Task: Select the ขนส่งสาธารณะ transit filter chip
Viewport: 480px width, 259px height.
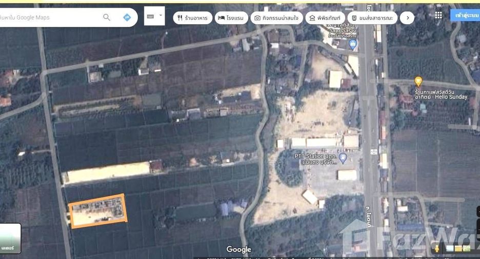Action: pyautogui.click(x=372, y=18)
